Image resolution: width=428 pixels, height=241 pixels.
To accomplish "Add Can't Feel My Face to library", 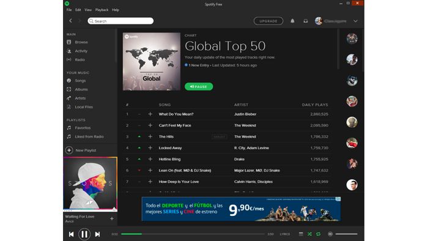I will [x=150, y=125].
